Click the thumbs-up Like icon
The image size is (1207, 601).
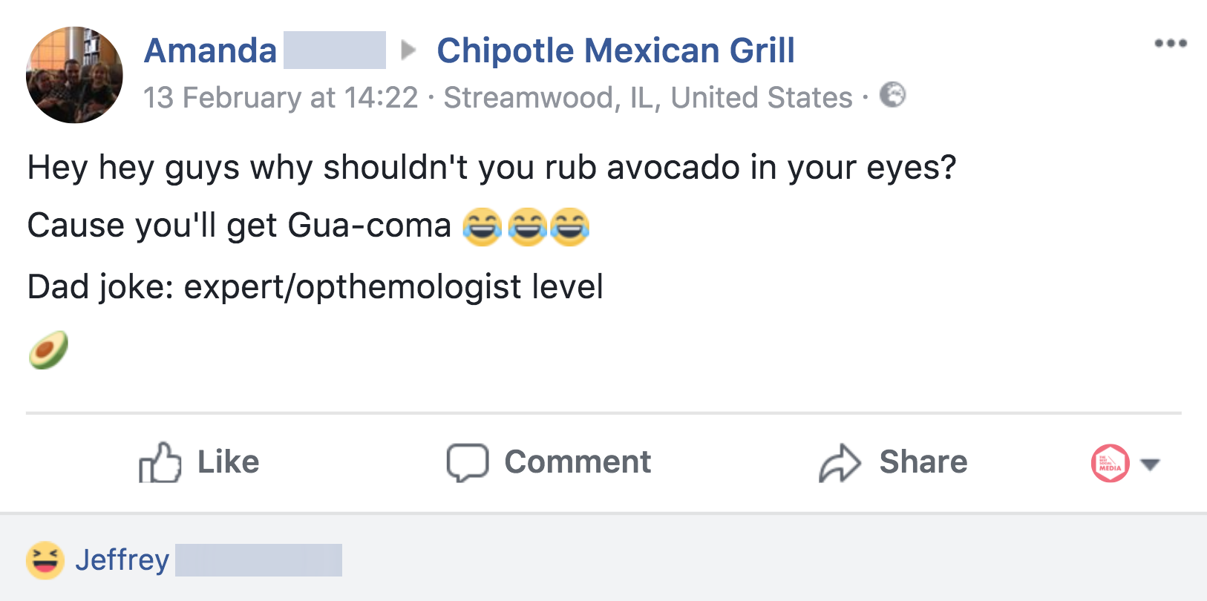click(x=160, y=463)
